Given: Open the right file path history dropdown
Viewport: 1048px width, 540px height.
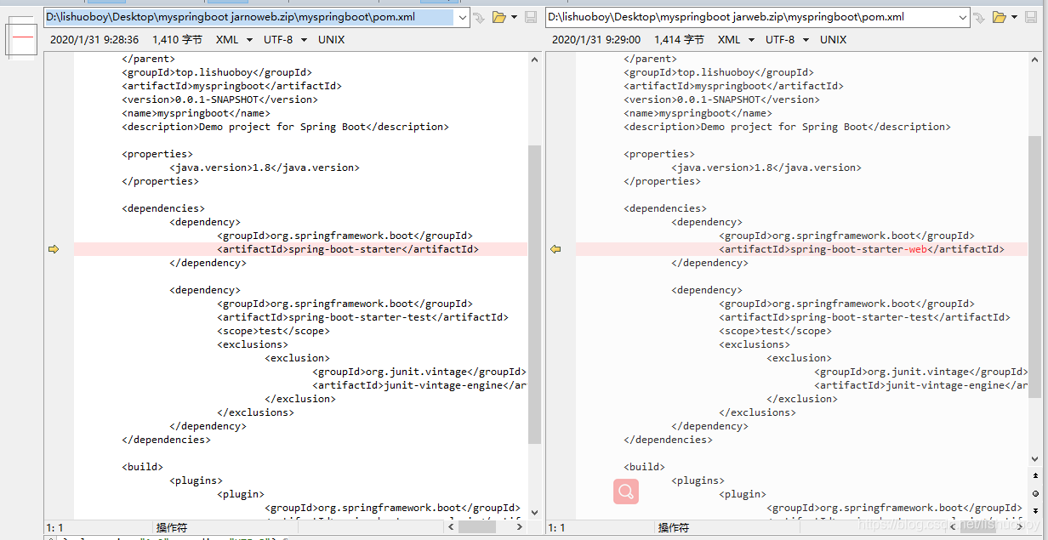Looking at the screenshot, I should (963, 17).
